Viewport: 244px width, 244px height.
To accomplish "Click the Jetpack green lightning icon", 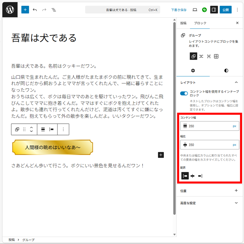I will 204,10.
